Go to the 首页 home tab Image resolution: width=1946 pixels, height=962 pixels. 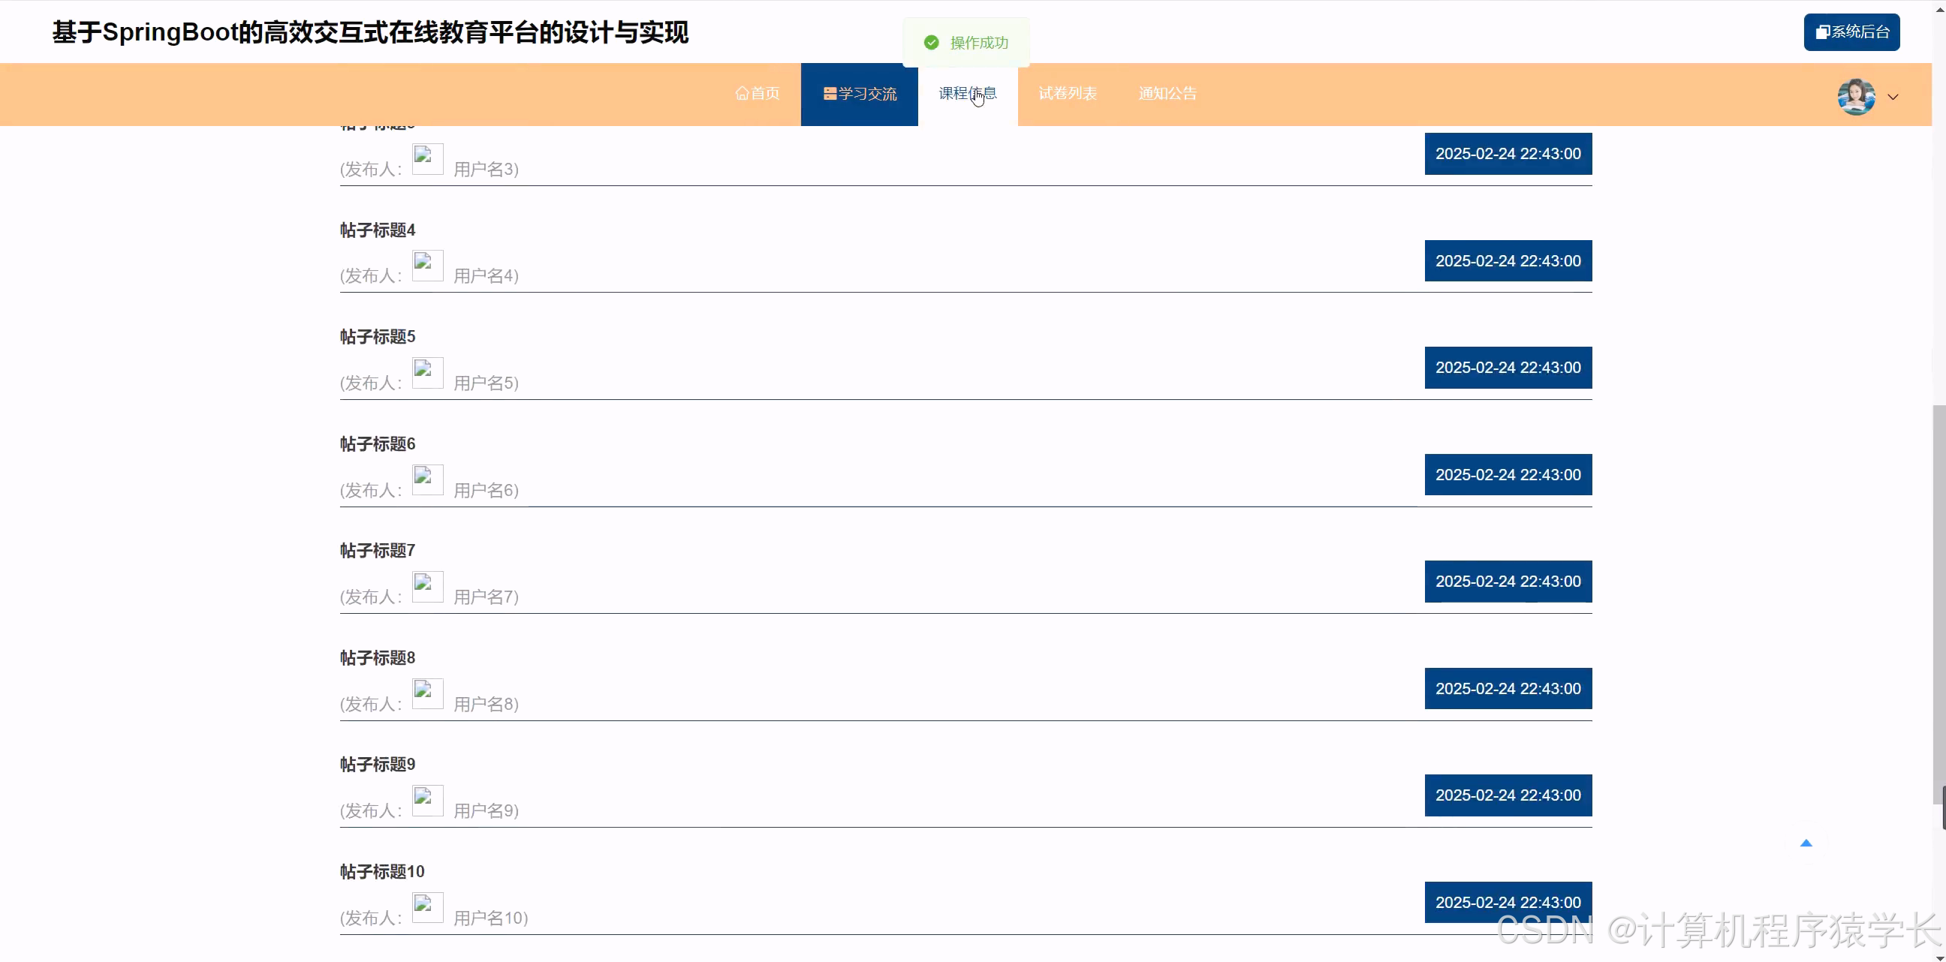pos(757,94)
